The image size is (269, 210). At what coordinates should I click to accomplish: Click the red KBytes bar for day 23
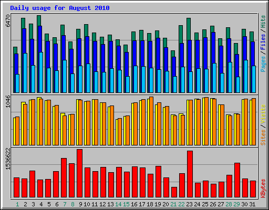coord(190,174)
